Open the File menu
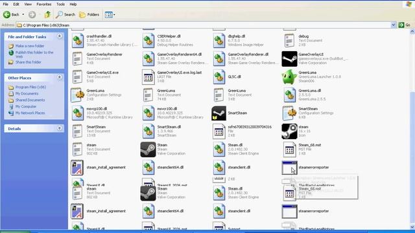This screenshot has height=233, width=415. click(6, 5)
